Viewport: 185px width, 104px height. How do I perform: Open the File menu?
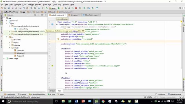[x=2, y=5]
